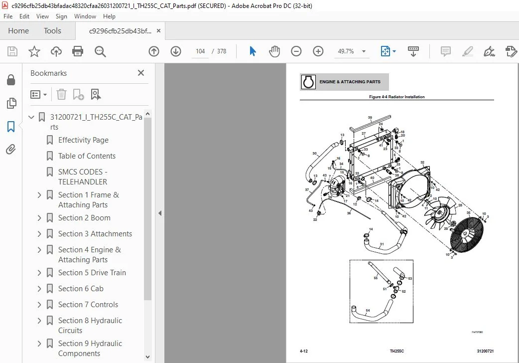This screenshot has height=363, width=519.
Task: Open the find text search tool
Action: click(100, 51)
